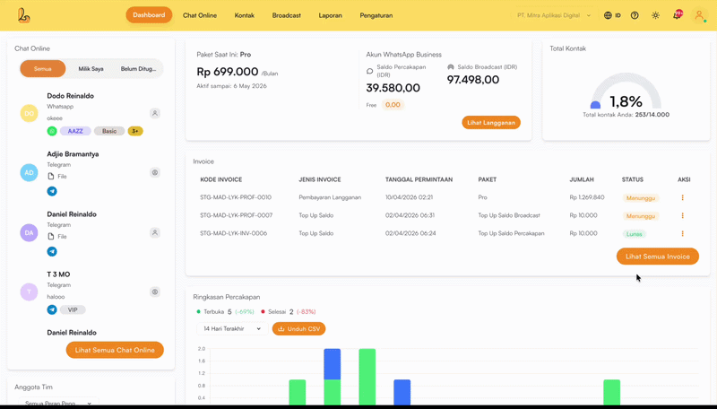This screenshot has height=409, width=717.
Task: Open the ID language selector
Action: pos(612,15)
